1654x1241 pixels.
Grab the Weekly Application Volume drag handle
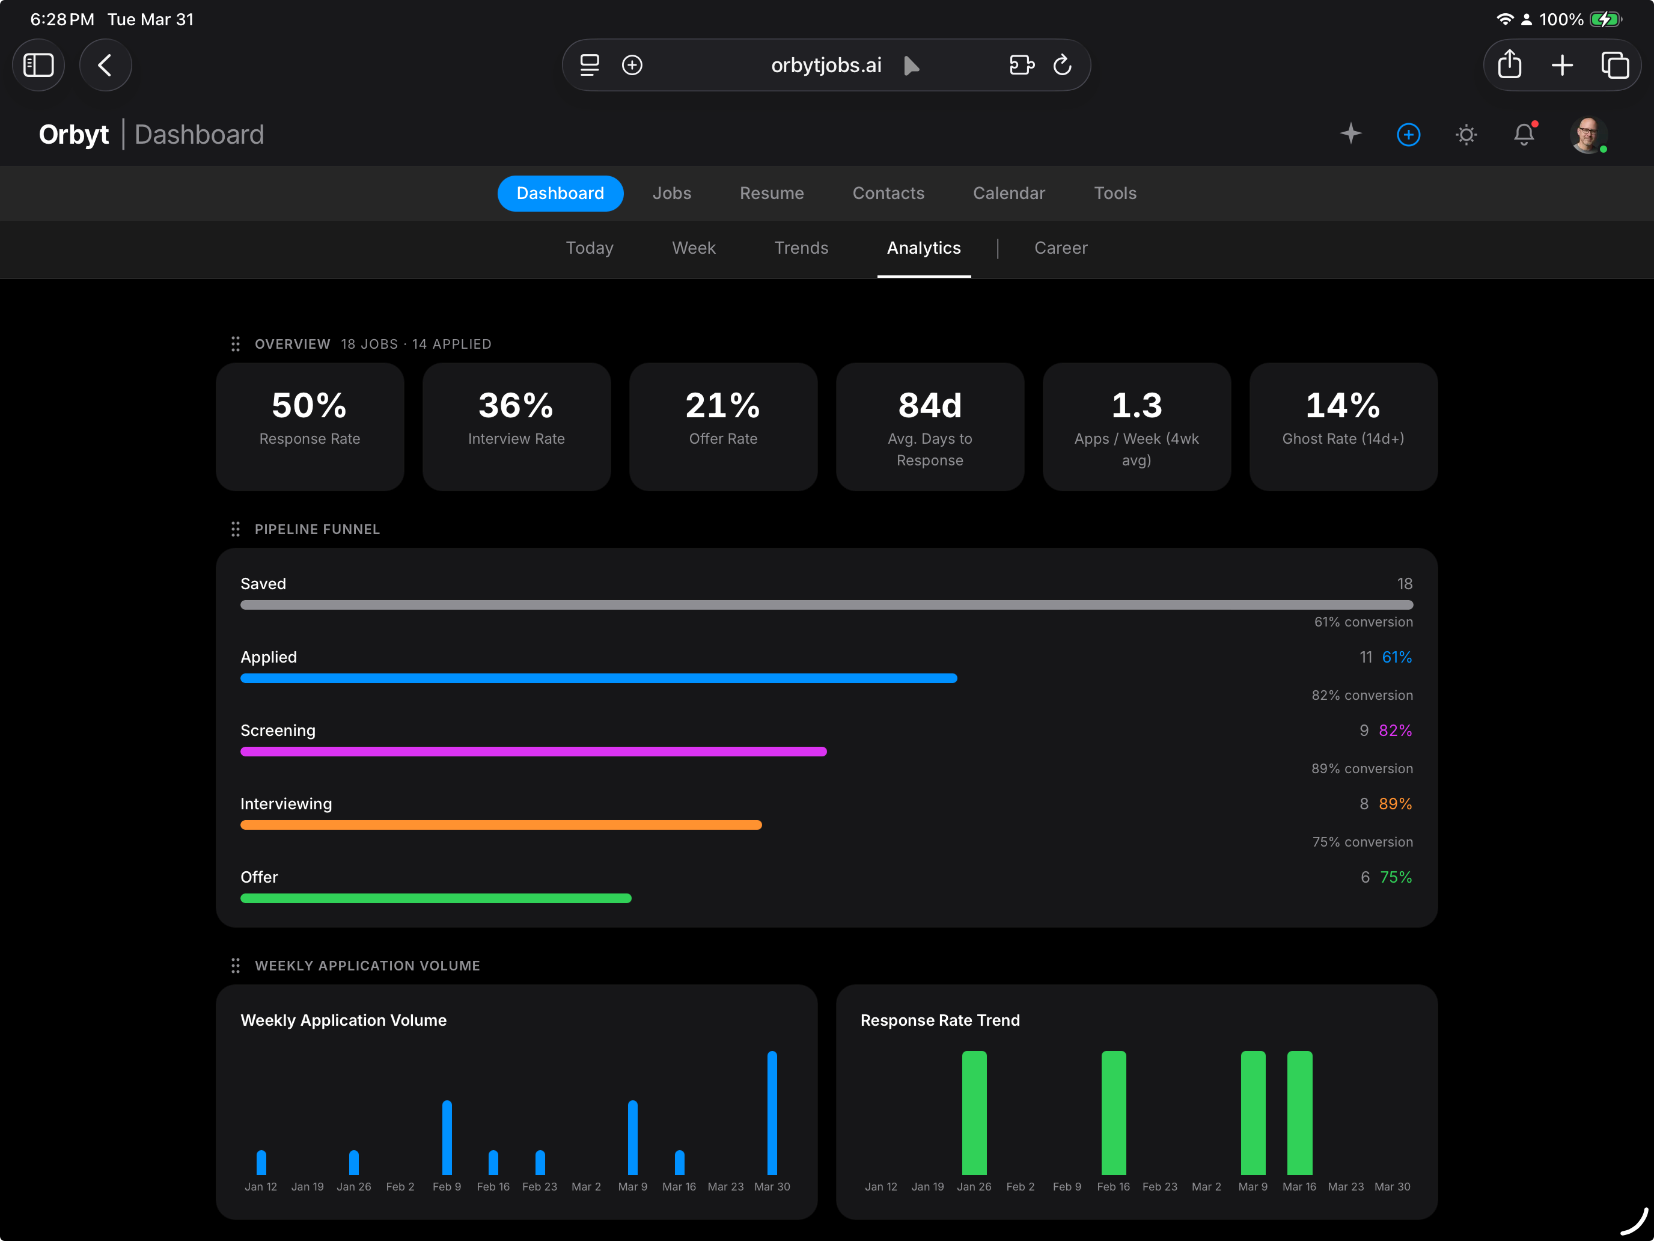[236, 966]
